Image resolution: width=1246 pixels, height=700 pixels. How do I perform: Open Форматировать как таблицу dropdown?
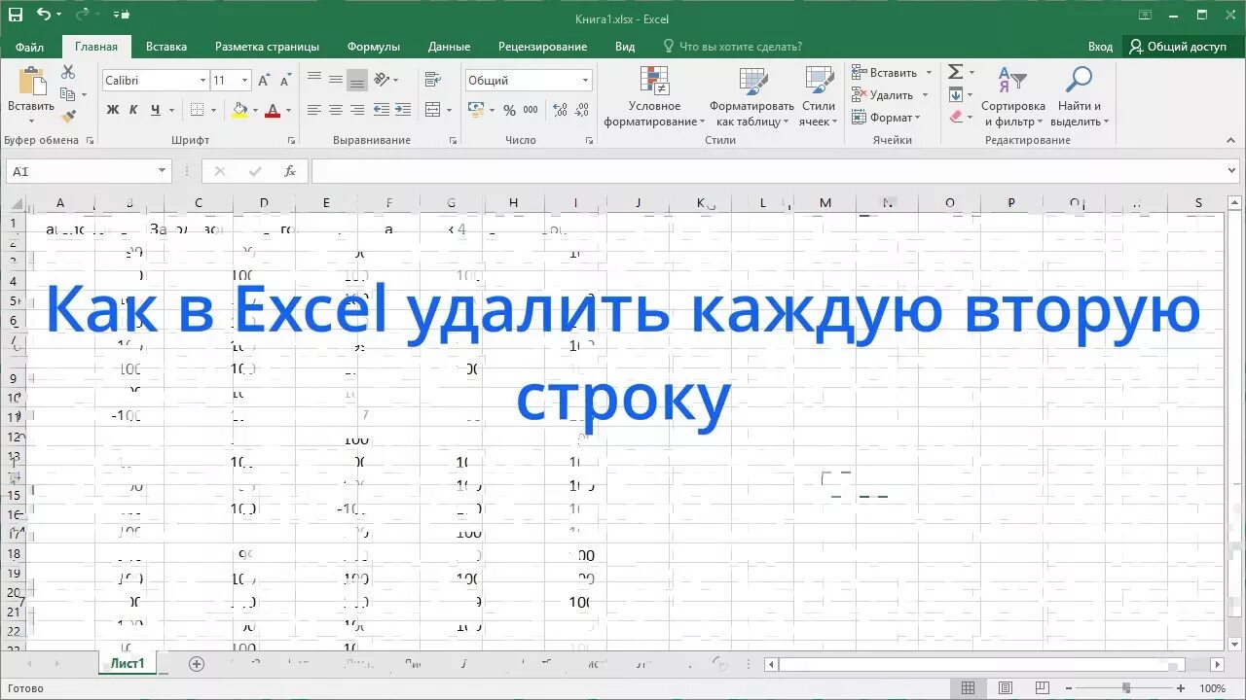(751, 96)
